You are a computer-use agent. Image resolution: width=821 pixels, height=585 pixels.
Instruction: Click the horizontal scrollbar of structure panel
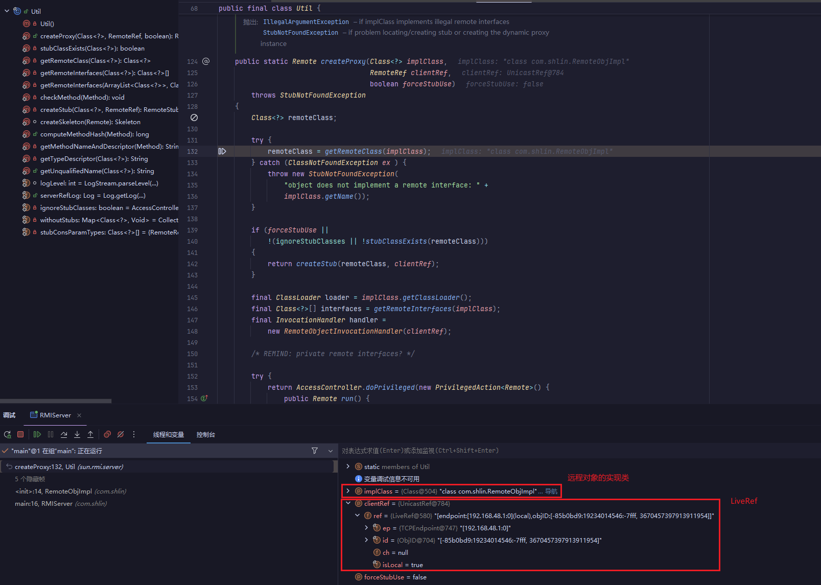pos(56,401)
